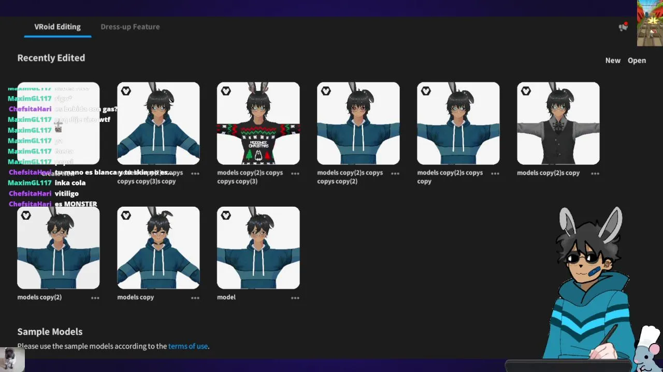Viewport: 663px width, 372px height.
Task: Click chat message 'vitiligo'
Action: coord(66,193)
